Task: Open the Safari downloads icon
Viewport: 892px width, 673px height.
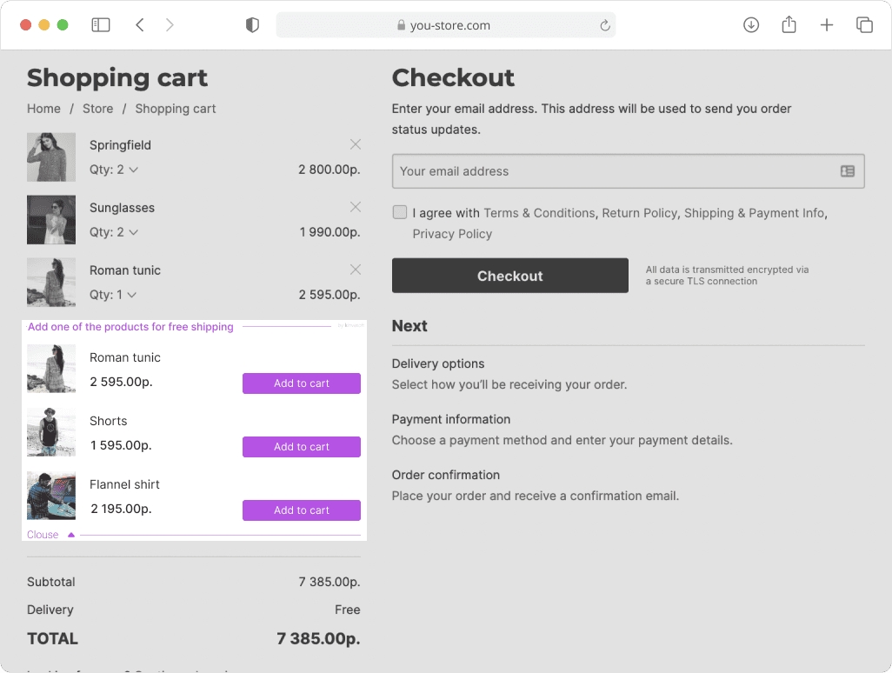Action: (751, 25)
